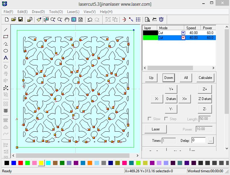This screenshot has width=230, height=175.
Task: Select the black layer row Speed 40.00
Action: [x=193, y=33]
